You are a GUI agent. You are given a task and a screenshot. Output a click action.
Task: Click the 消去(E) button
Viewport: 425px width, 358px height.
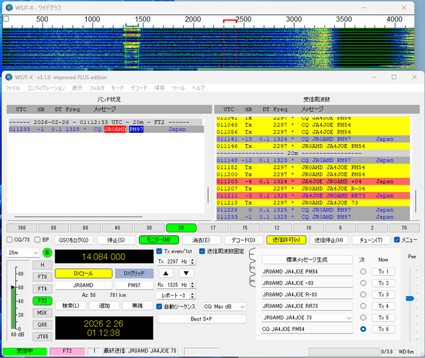[x=201, y=240]
